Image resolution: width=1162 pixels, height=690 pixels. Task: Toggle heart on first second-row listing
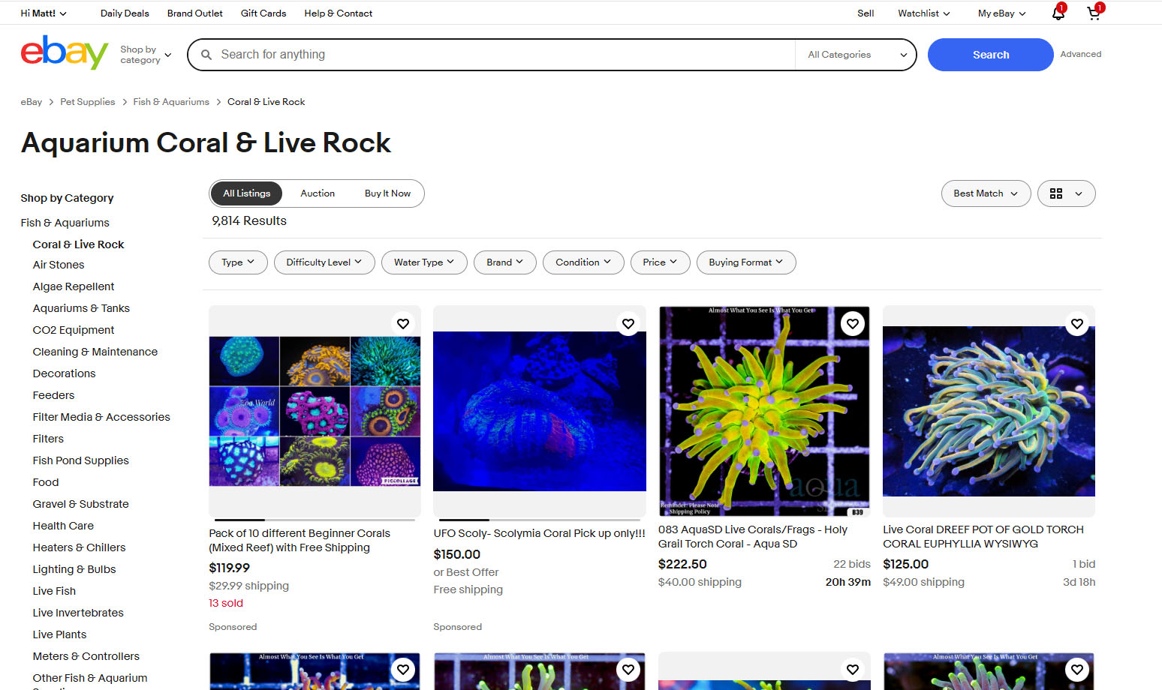(x=403, y=669)
